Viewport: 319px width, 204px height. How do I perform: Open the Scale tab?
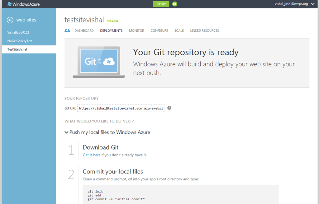179,31
